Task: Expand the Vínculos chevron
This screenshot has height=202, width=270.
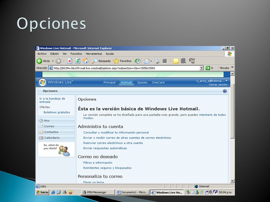Action: (x=232, y=67)
